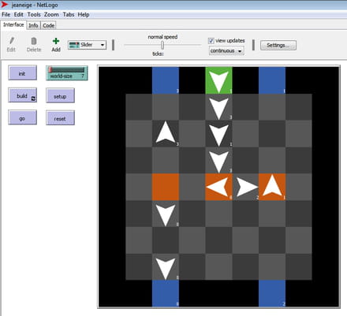Click the forever loop icon on the build button
347x316 pixels.
[33, 99]
